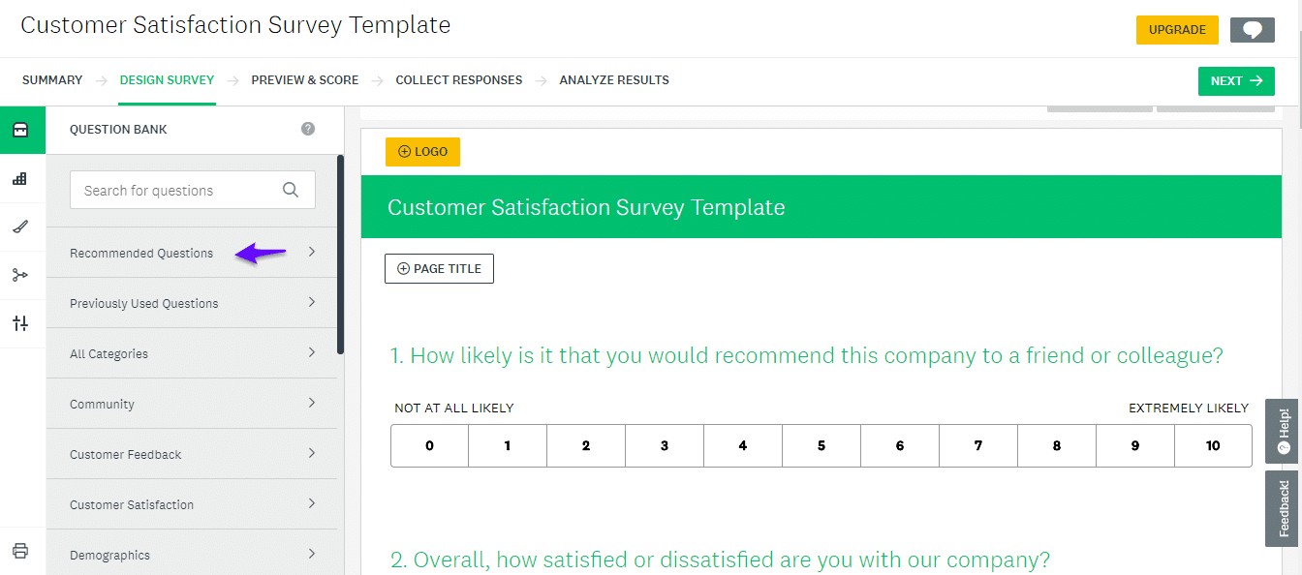Open Themes using the paintbrush icon
1302x575 pixels.
pyautogui.click(x=21, y=227)
